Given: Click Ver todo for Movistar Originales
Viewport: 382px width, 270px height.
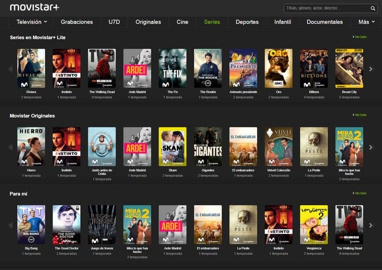Looking at the screenshot, I should tap(360, 115).
